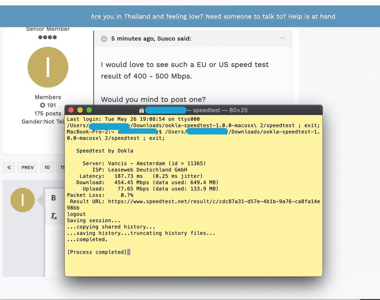
Task: Toggle bold formatting with the B icon
Action: pyautogui.click(x=53, y=198)
